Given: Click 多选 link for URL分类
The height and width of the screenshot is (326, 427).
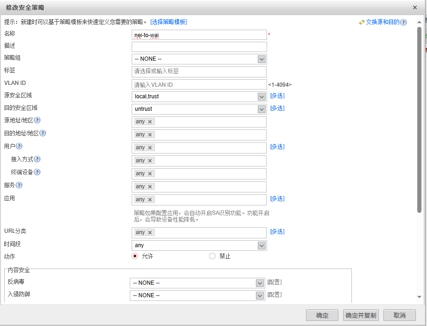Looking at the screenshot, I should coord(277,231).
